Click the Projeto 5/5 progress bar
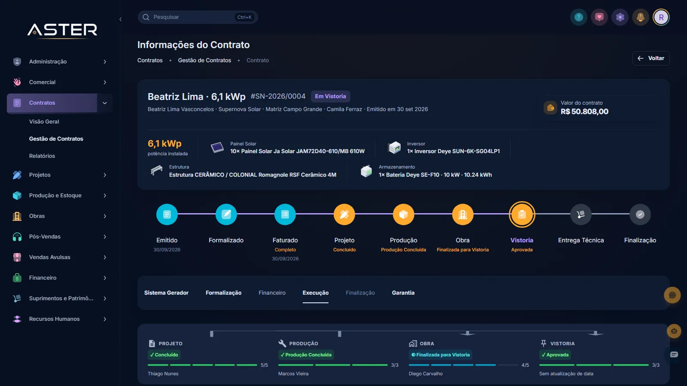This screenshot has height=386, width=687. point(202,365)
